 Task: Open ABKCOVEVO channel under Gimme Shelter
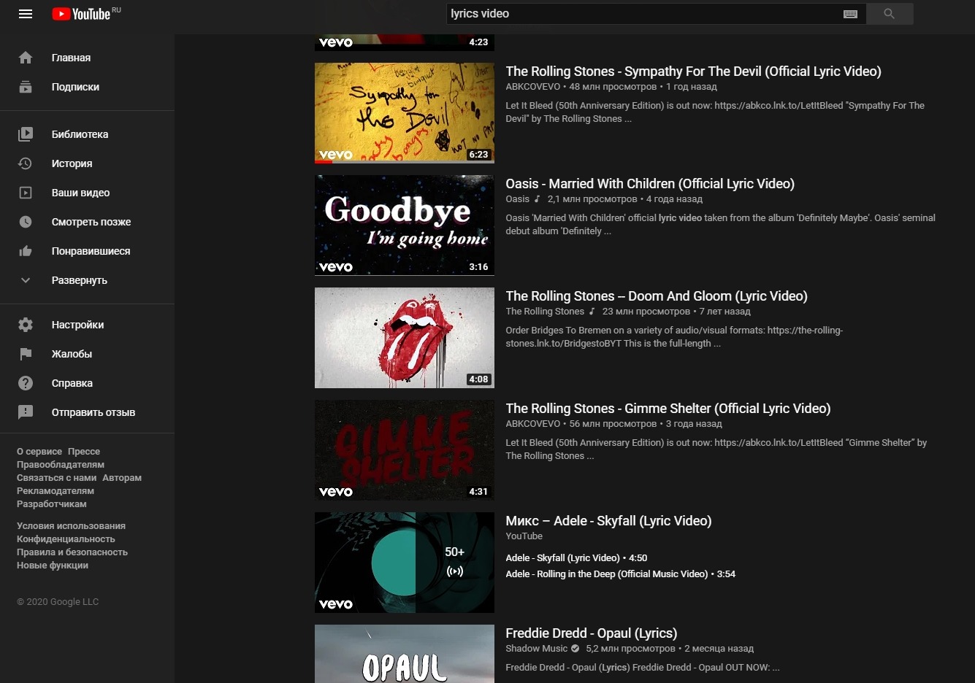533,424
